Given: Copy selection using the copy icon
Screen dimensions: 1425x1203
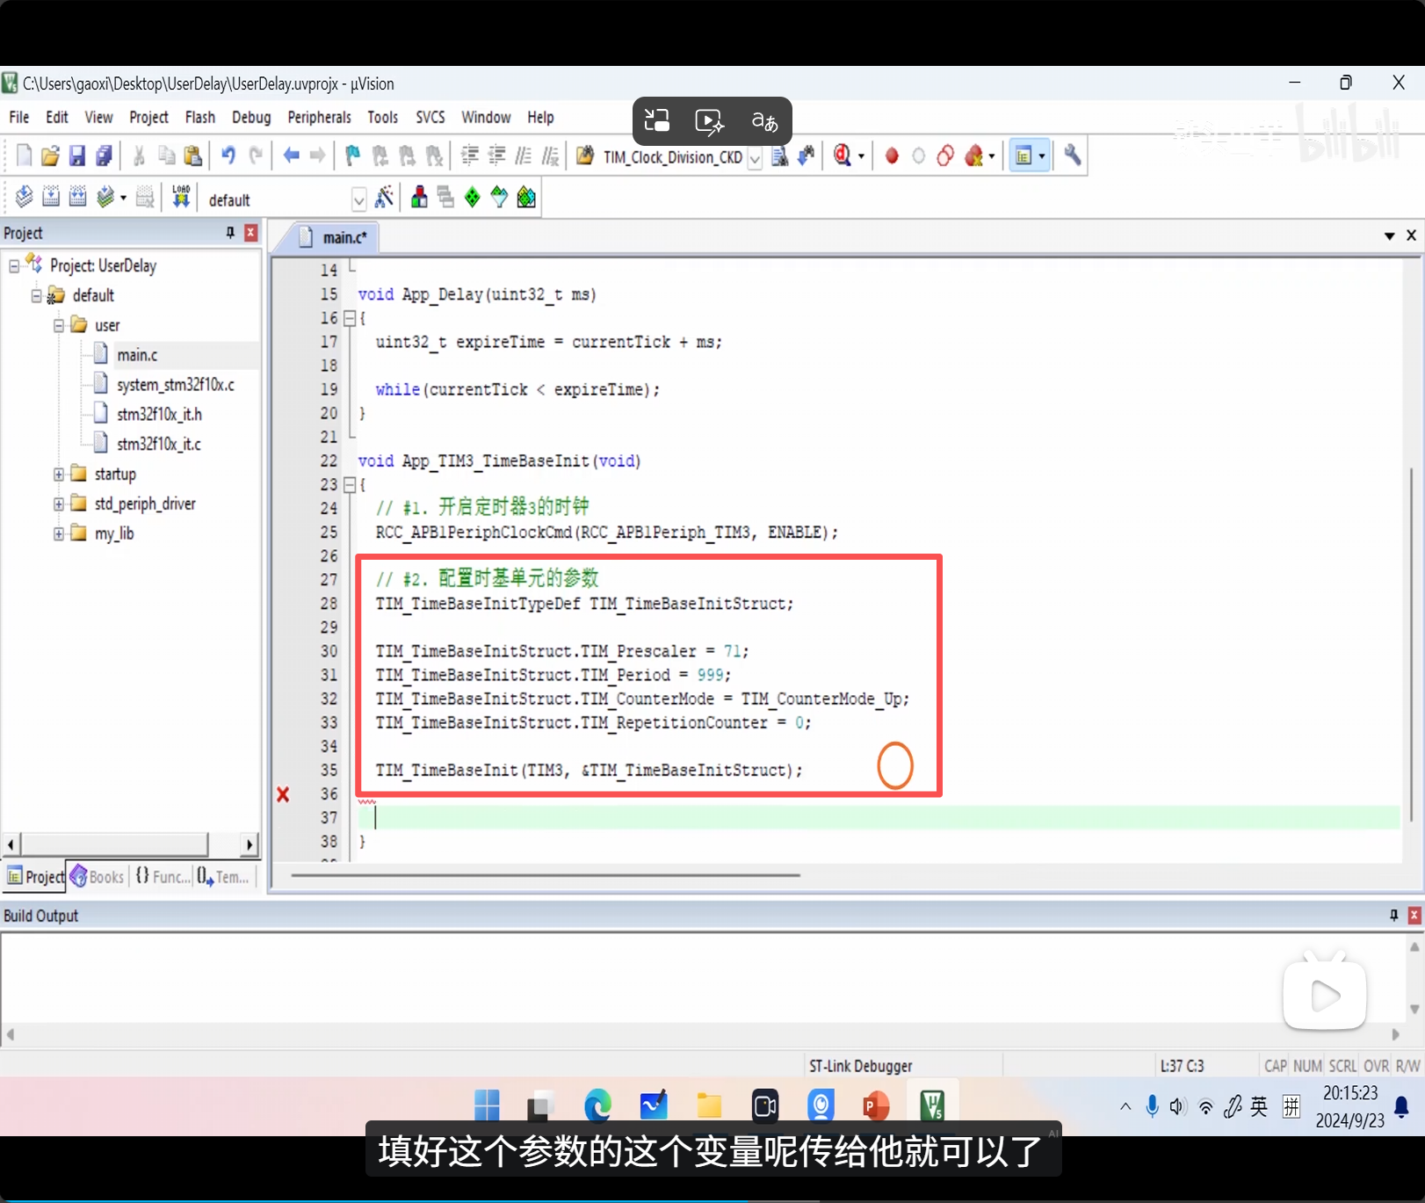Looking at the screenshot, I should (166, 156).
